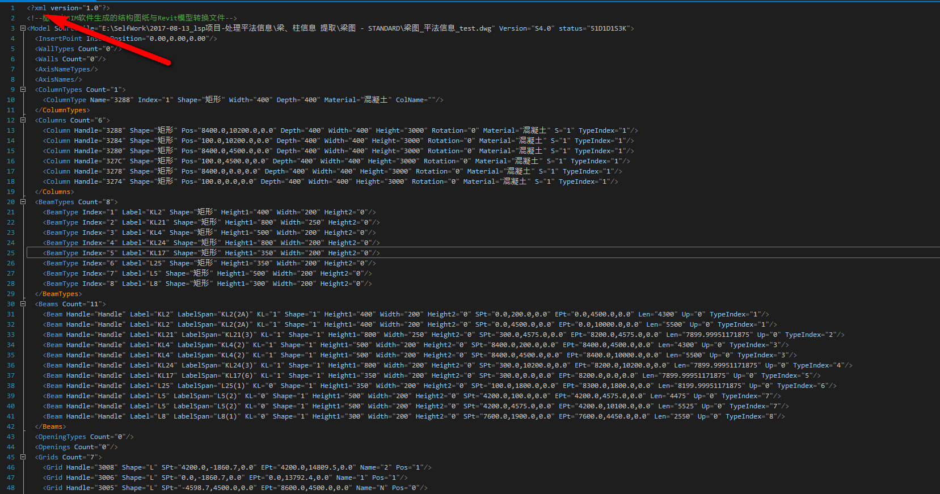940x494 pixels.
Task: Click the Column Handle="3288" line
Action: click(x=340, y=130)
